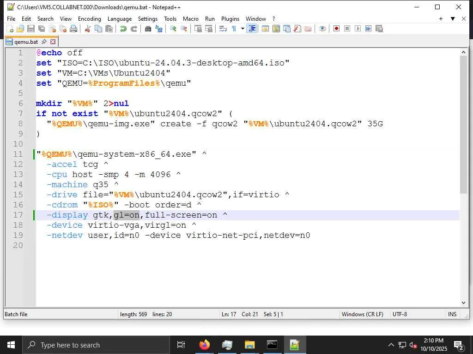
Task: Expand hidden system tray icons chevron
Action: (391, 345)
